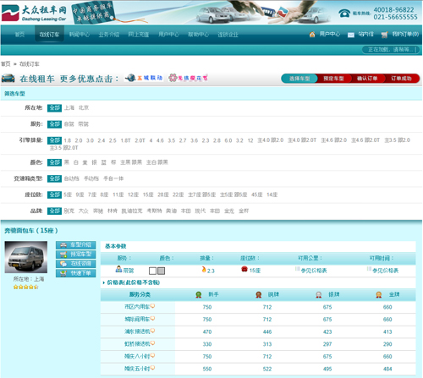The width and height of the screenshot is (423, 378).
Task: Click the 银牌 silver medal icon
Action: (319, 294)
